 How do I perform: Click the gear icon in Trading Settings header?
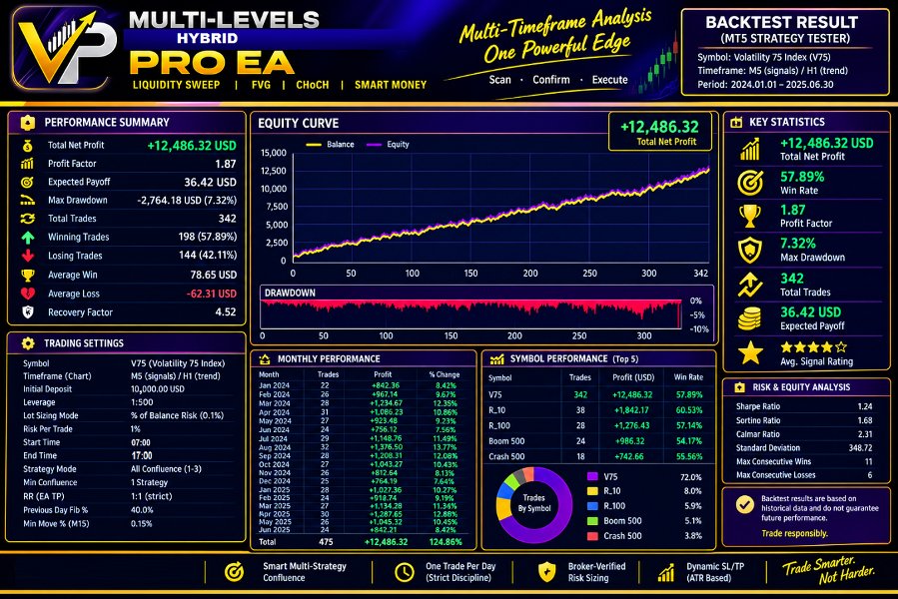(x=28, y=343)
